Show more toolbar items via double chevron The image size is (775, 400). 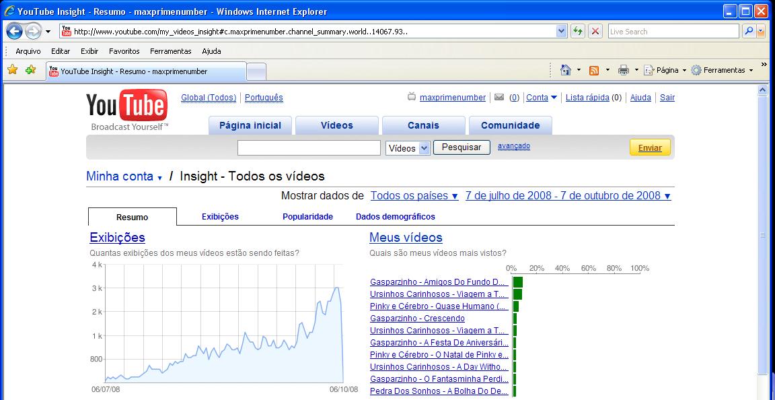(x=764, y=65)
